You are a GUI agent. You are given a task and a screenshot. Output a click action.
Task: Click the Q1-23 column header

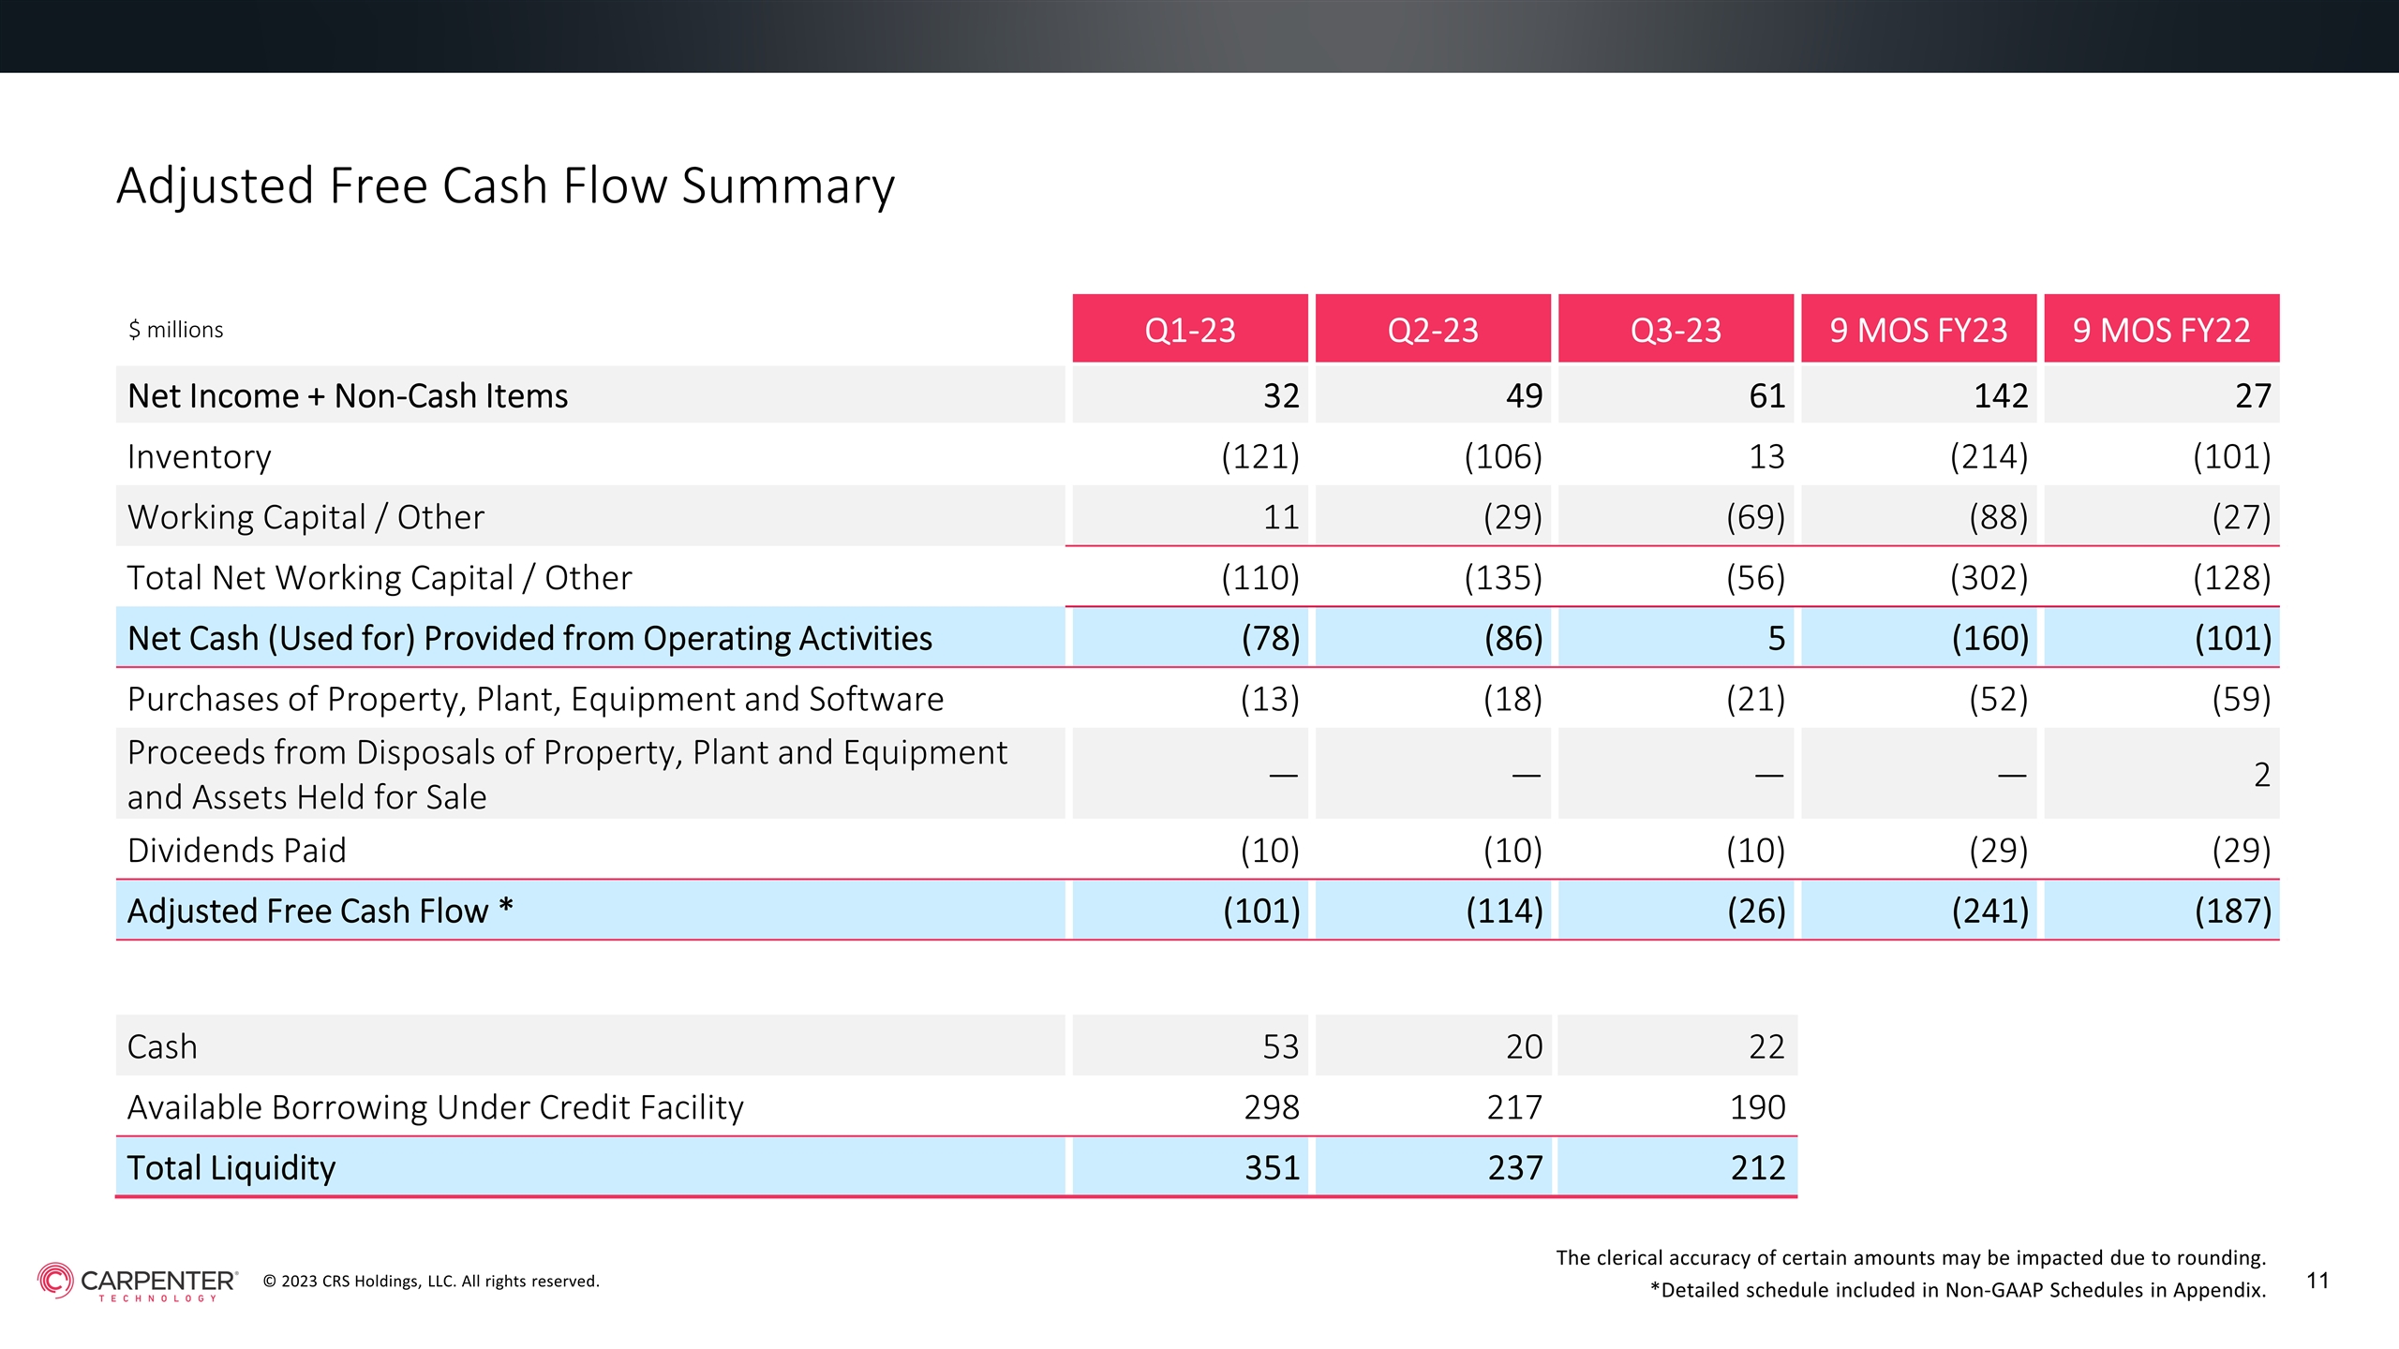[1190, 329]
